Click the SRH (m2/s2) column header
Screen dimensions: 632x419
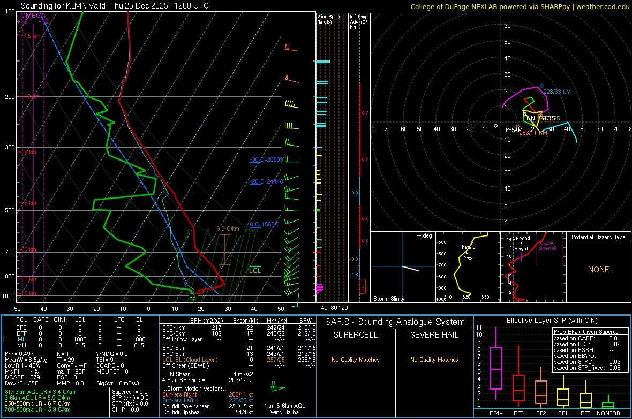pos(206,321)
